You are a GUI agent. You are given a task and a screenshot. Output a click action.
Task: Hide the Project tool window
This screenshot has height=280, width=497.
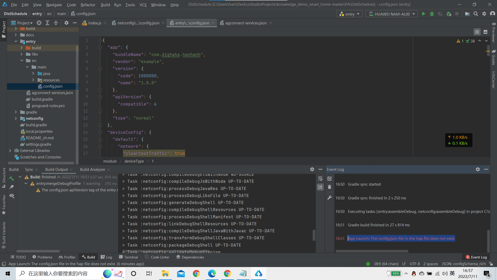75,23
